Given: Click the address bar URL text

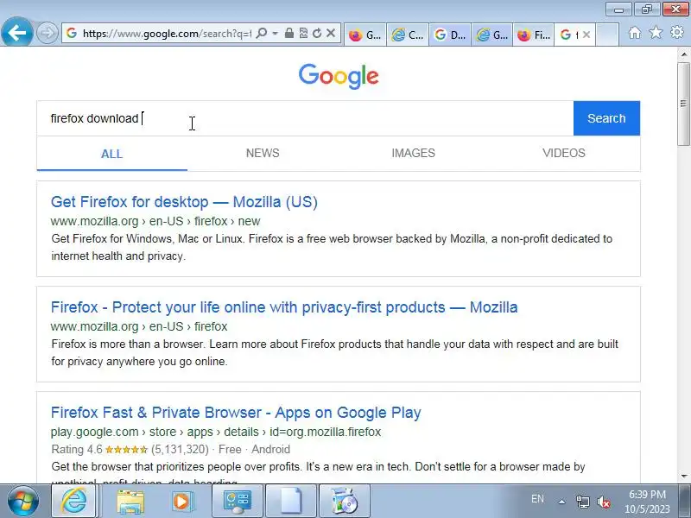Looking at the screenshot, I should 167,34.
